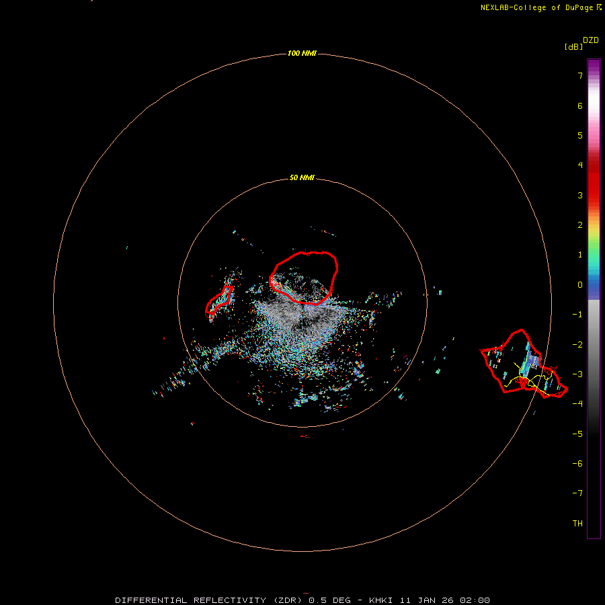Click the DZD product label above color bar
The image size is (605, 605).
[x=591, y=40]
